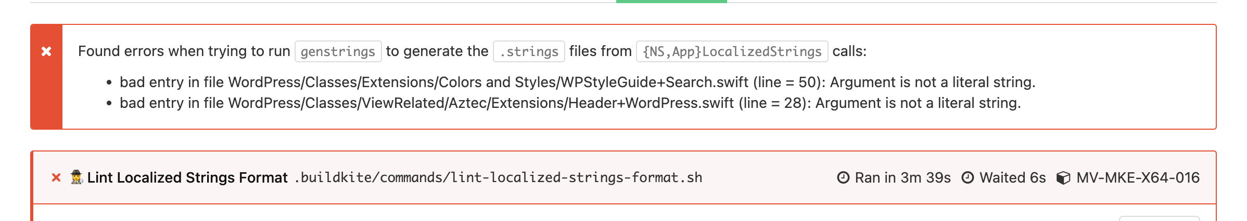This screenshot has width=1247, height=221.
Task: Open the MV-MKE-X64-016 agent link
Action: click(1138, 178)
